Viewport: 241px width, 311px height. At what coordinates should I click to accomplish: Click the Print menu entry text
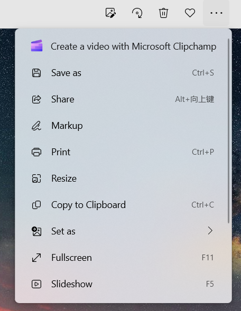61,152
